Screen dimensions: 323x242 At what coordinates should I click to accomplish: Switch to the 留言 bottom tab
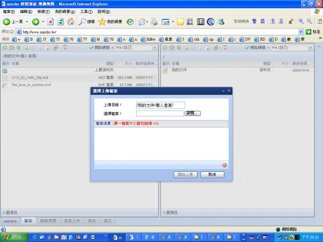pos(108,221)
